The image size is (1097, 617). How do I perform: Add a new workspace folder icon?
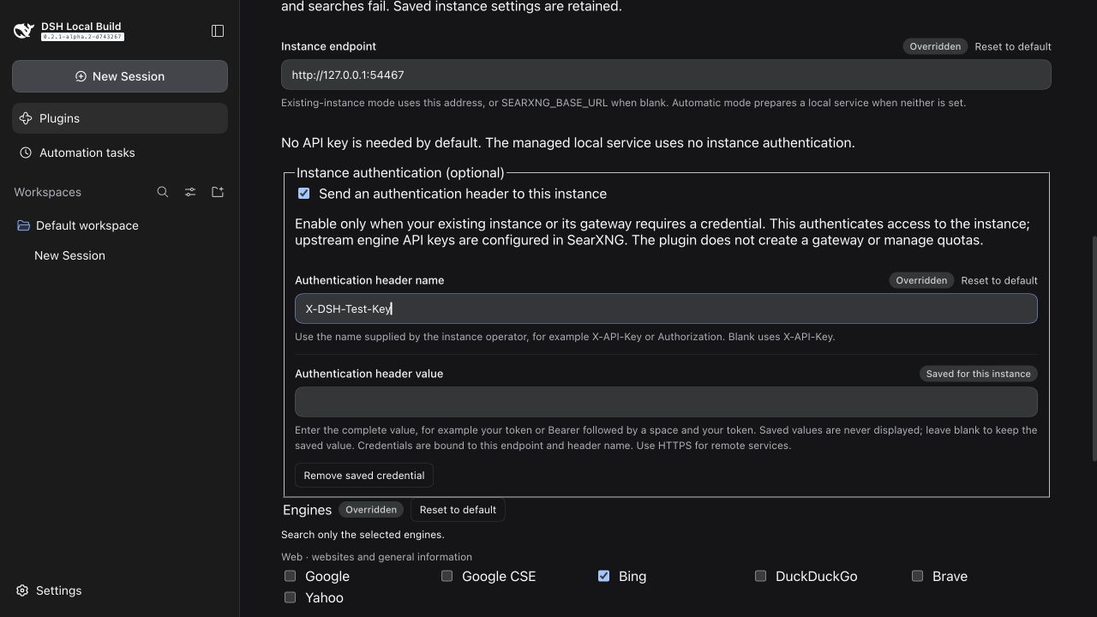[x=218, y=192]
